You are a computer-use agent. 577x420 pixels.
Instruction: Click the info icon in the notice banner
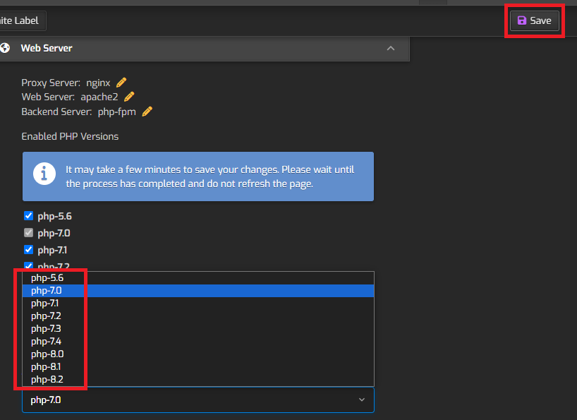click(44, 173)
